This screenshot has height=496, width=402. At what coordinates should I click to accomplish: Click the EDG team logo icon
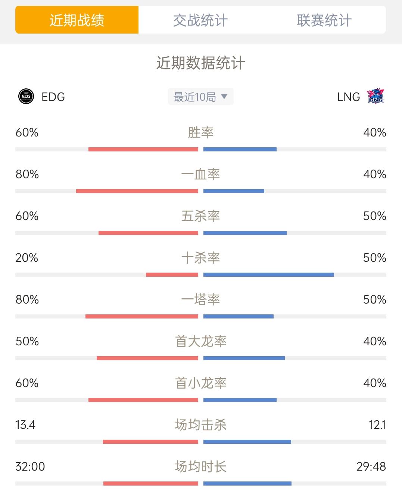pos(26,97)
